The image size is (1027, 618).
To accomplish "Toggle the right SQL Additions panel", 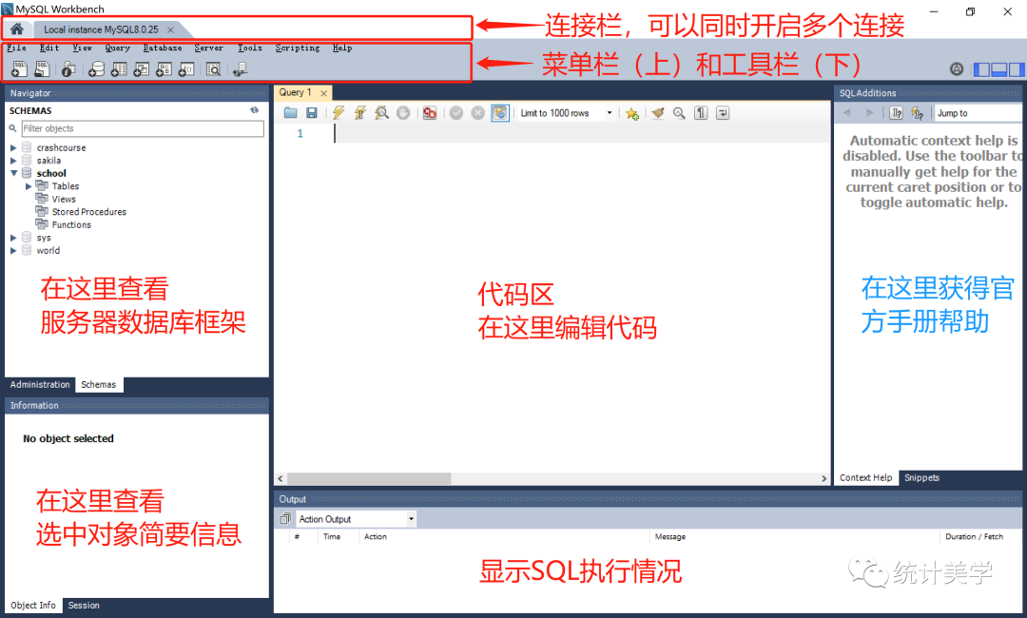I will [1016, 69].
